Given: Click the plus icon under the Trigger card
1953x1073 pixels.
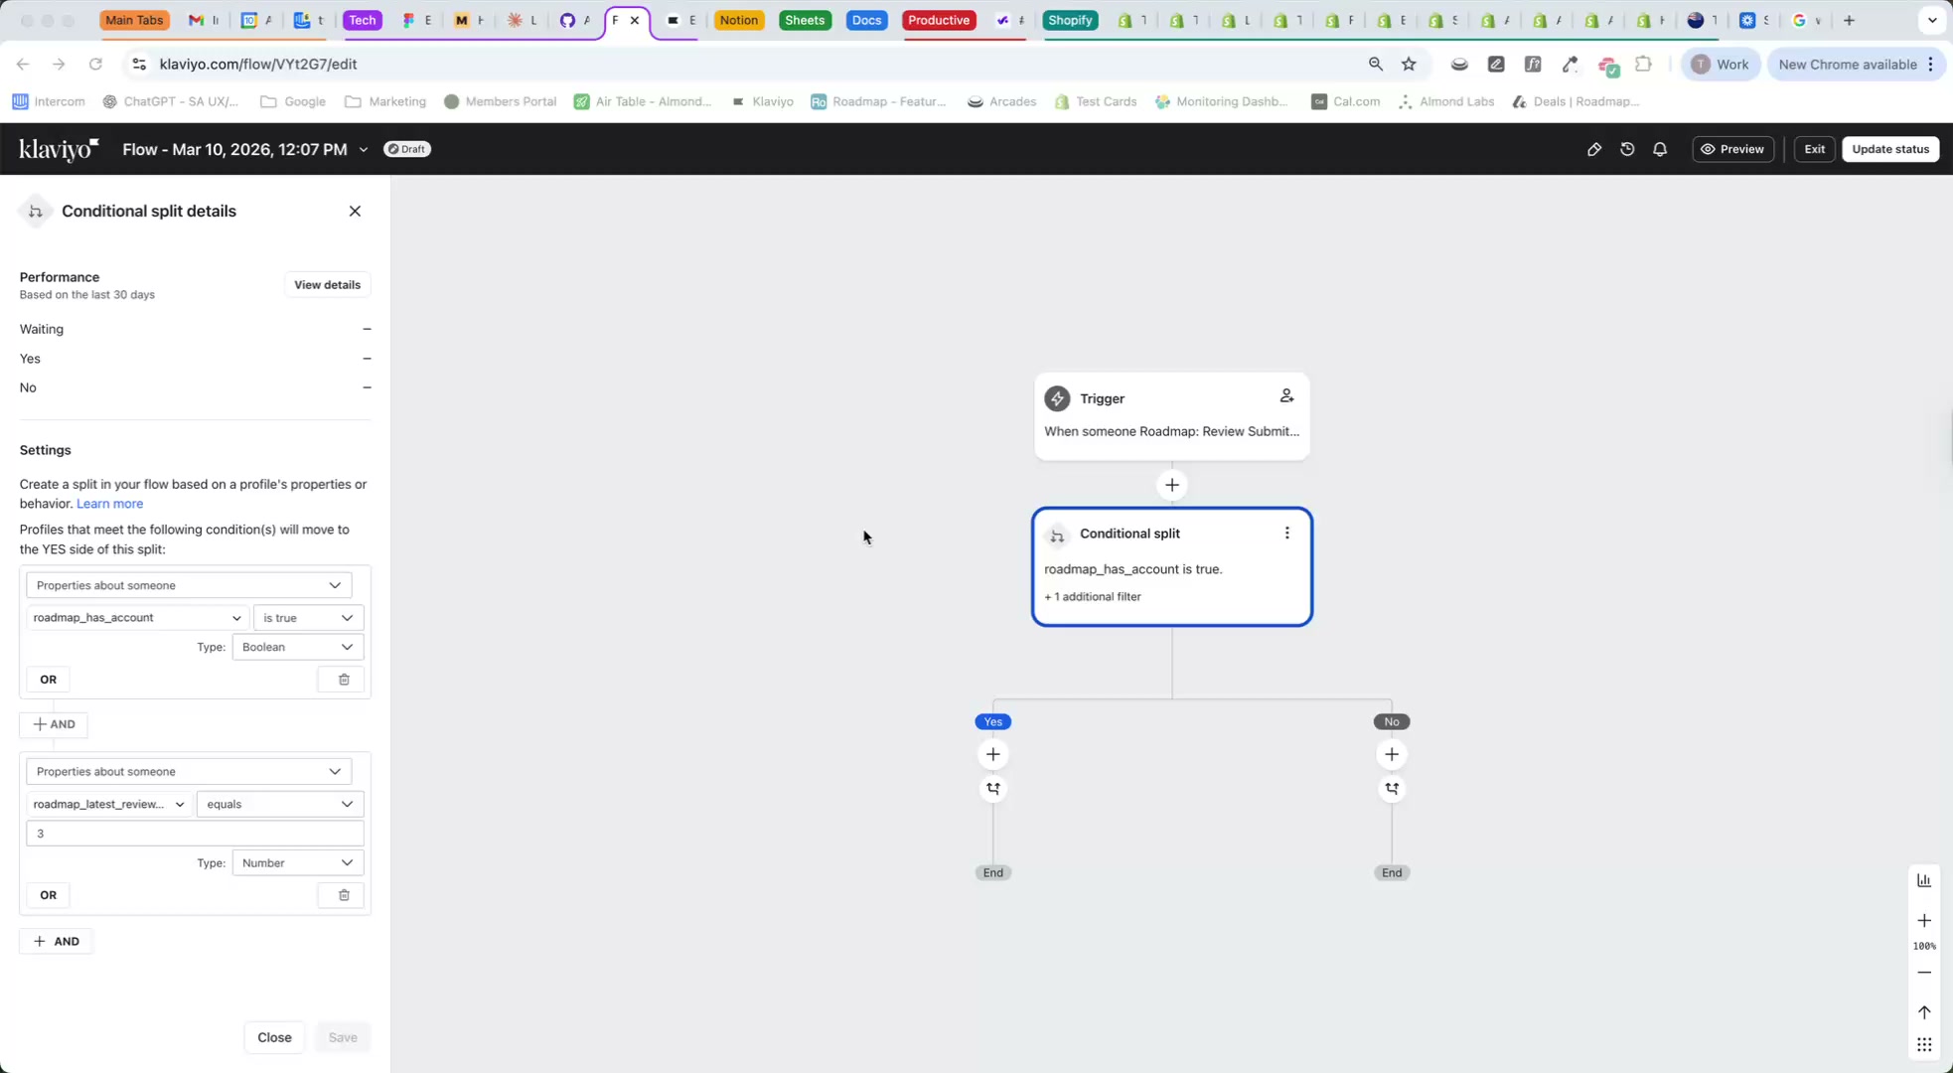Looking at the screenshot, I should coord(1171,485).
